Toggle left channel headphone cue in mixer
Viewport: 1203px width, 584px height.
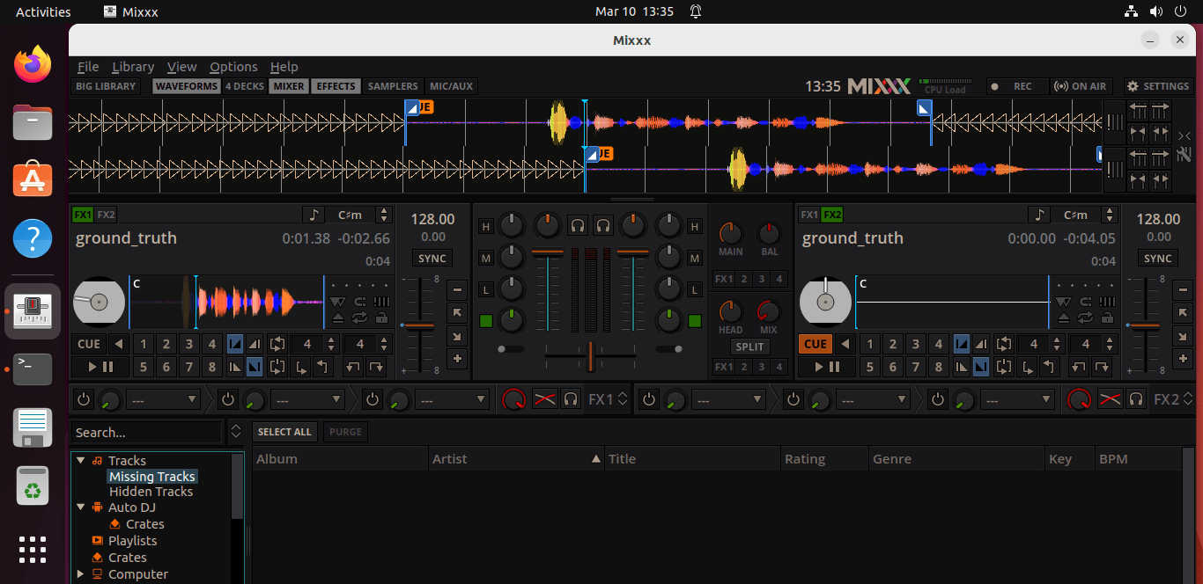(578, 226)
